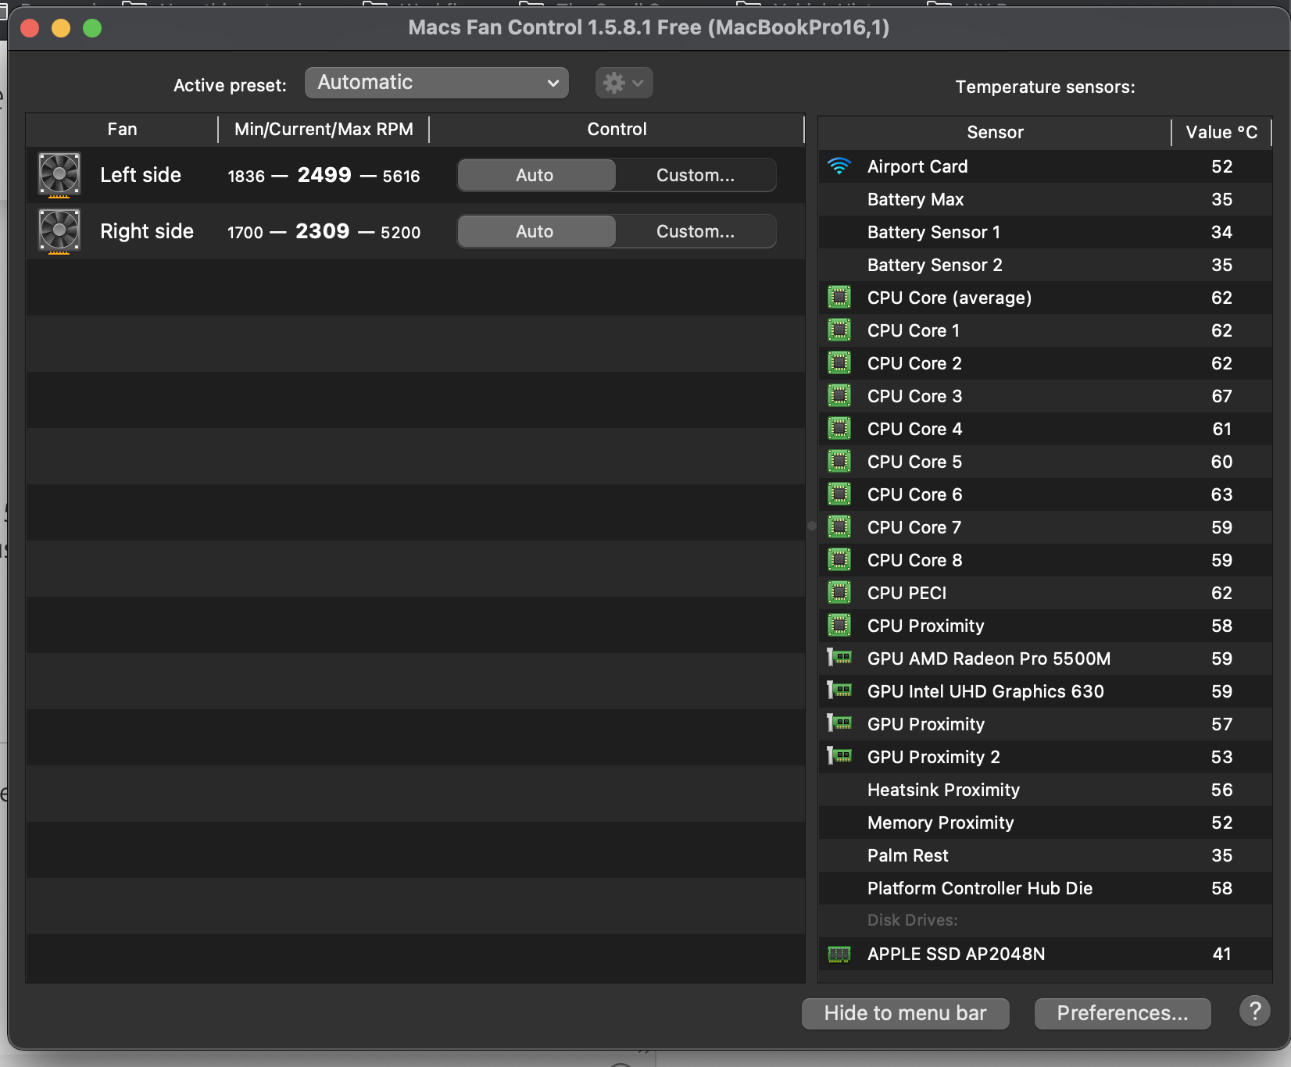Click the green zoom window button
This screenshot has width=1291, height=1067.
92,28
